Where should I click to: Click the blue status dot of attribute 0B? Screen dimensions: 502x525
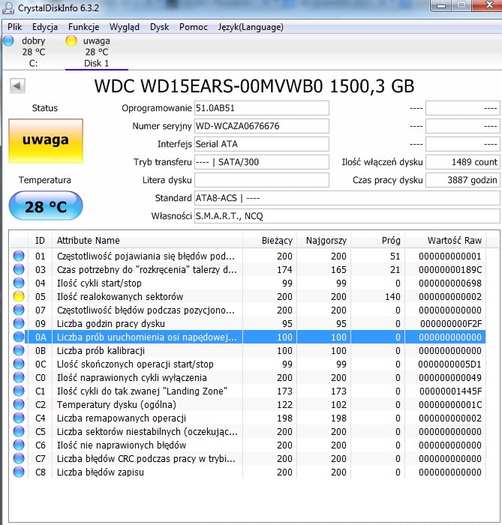tap(19, 350)
